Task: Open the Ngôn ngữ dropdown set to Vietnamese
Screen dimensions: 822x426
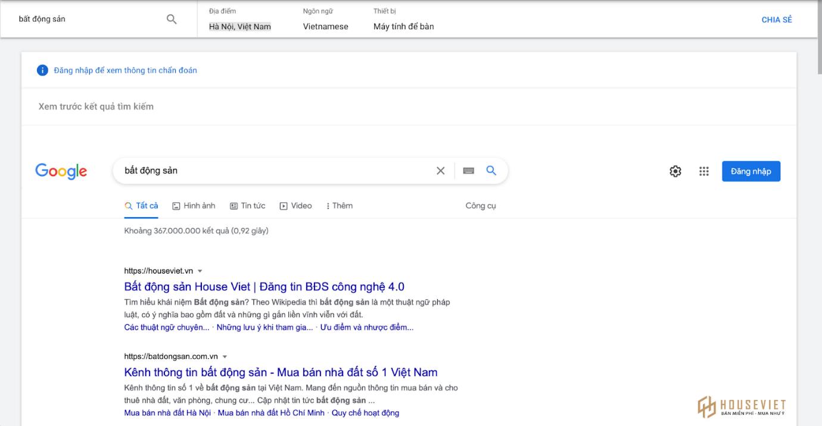Action: 325,26
